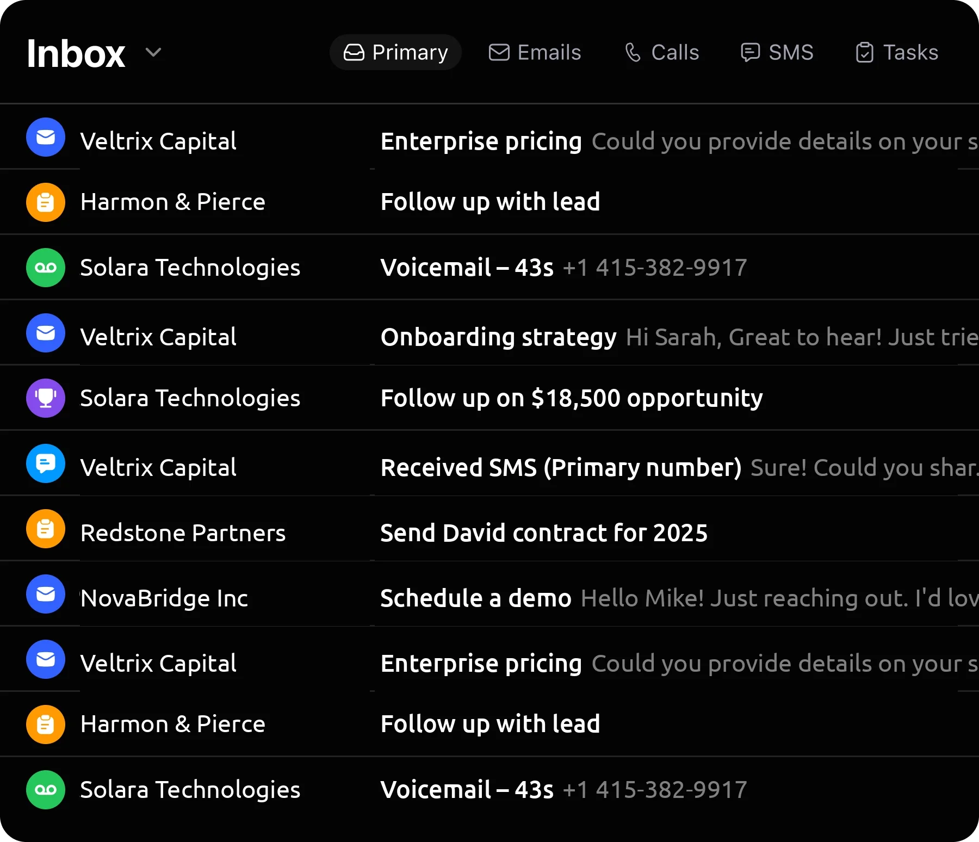Click the SMS bubble icon on the Veltrix Capital row
The image size is (979, 842).
pos(46,463)
